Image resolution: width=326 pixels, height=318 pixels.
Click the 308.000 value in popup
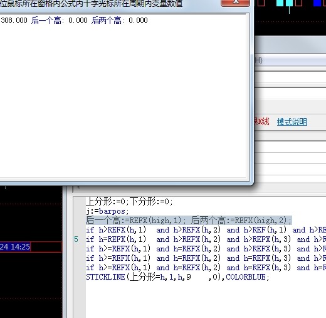point(14,20)
